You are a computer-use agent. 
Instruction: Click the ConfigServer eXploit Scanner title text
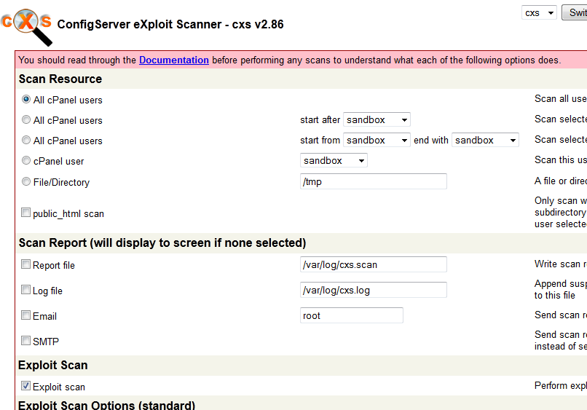[170, 24]
